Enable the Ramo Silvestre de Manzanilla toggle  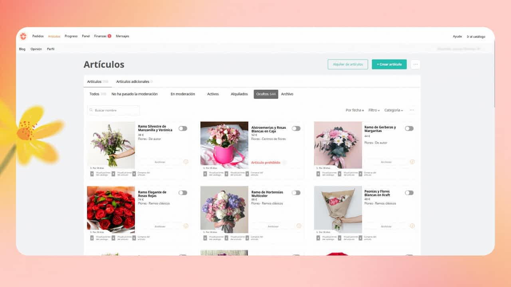(x=183, y=128)
